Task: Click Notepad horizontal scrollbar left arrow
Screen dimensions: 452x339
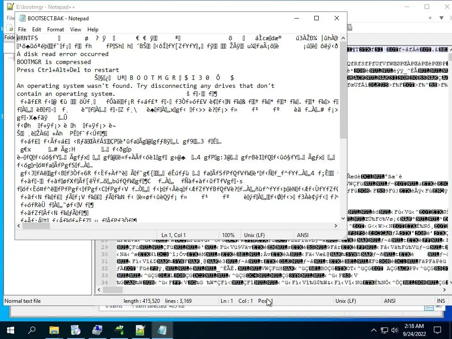Action: pos(19,226)
